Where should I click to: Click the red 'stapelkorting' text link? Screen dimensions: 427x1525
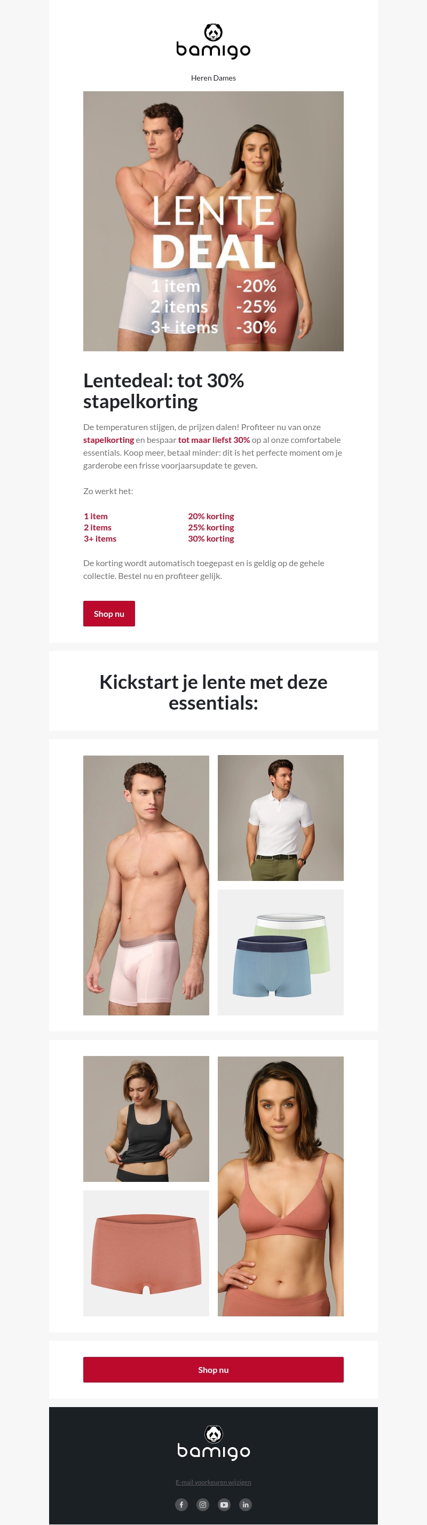(108, 440)
